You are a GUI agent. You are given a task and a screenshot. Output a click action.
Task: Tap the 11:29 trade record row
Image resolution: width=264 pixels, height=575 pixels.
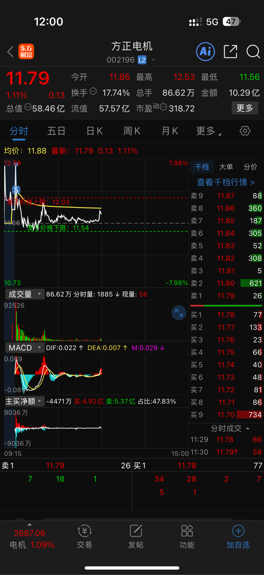[x=226, y=440]
